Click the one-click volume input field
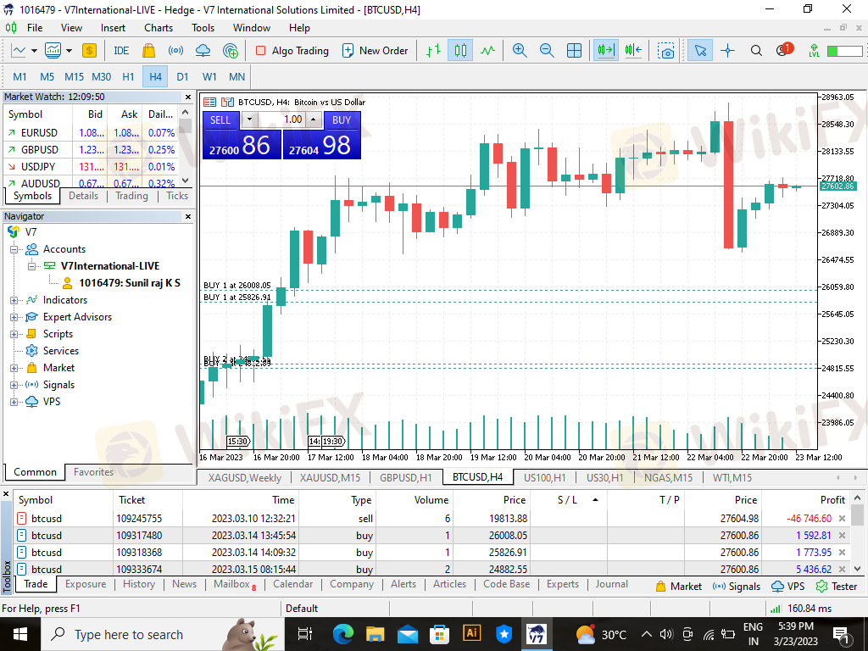868x651 pixels. [x=281, y=120]
